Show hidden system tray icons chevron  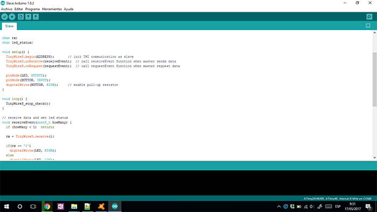click(279, 207)
